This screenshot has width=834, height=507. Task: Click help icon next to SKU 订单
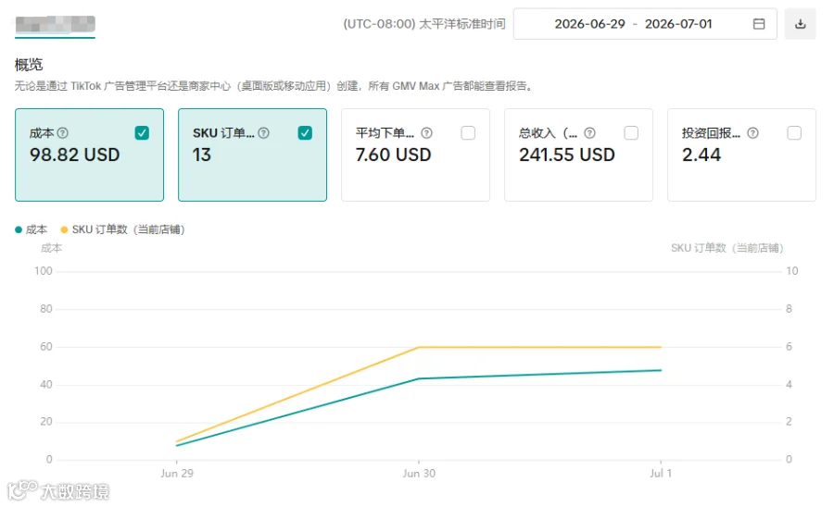coord(263,132)
